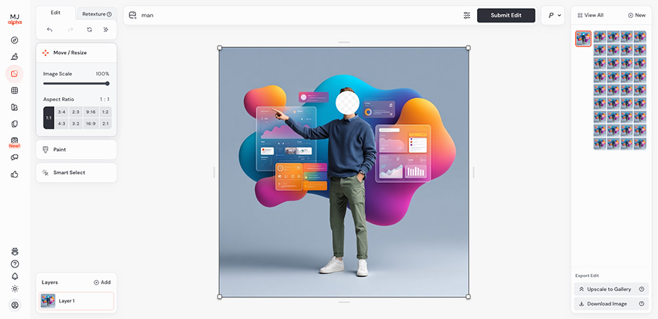Switch to the Retexture tab

pos(96,13)
